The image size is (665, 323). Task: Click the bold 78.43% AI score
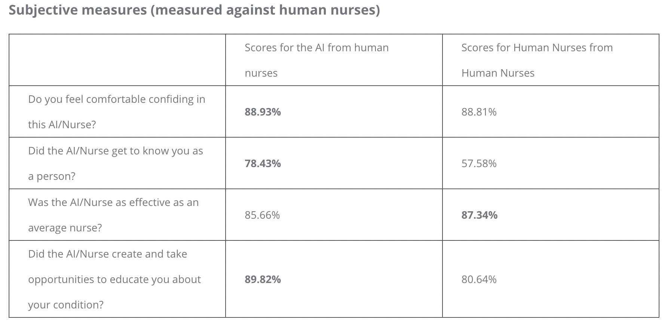coord(263,163)
